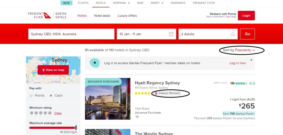283x135 pixels.
Task: Open the NEW tab in top navigation
Action: click(66, 3)
